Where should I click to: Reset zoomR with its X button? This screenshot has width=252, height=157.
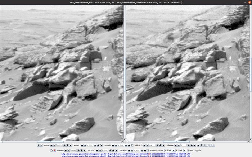coord(132,146)
